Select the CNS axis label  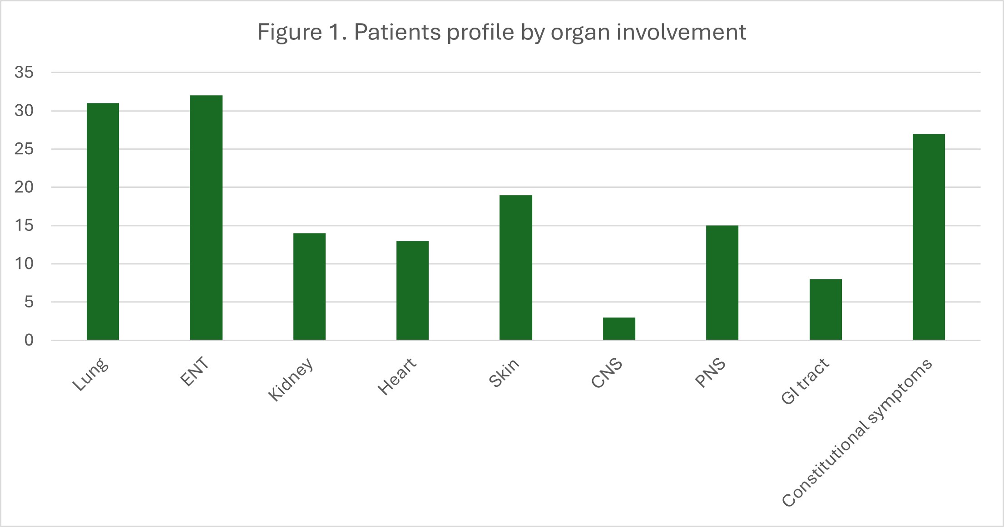coord(607,373)
